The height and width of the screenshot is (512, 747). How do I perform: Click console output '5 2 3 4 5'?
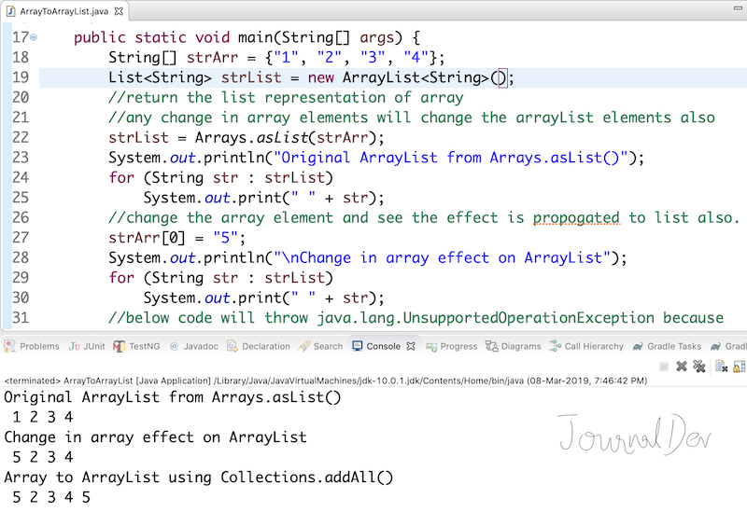[x=51, y=497]
